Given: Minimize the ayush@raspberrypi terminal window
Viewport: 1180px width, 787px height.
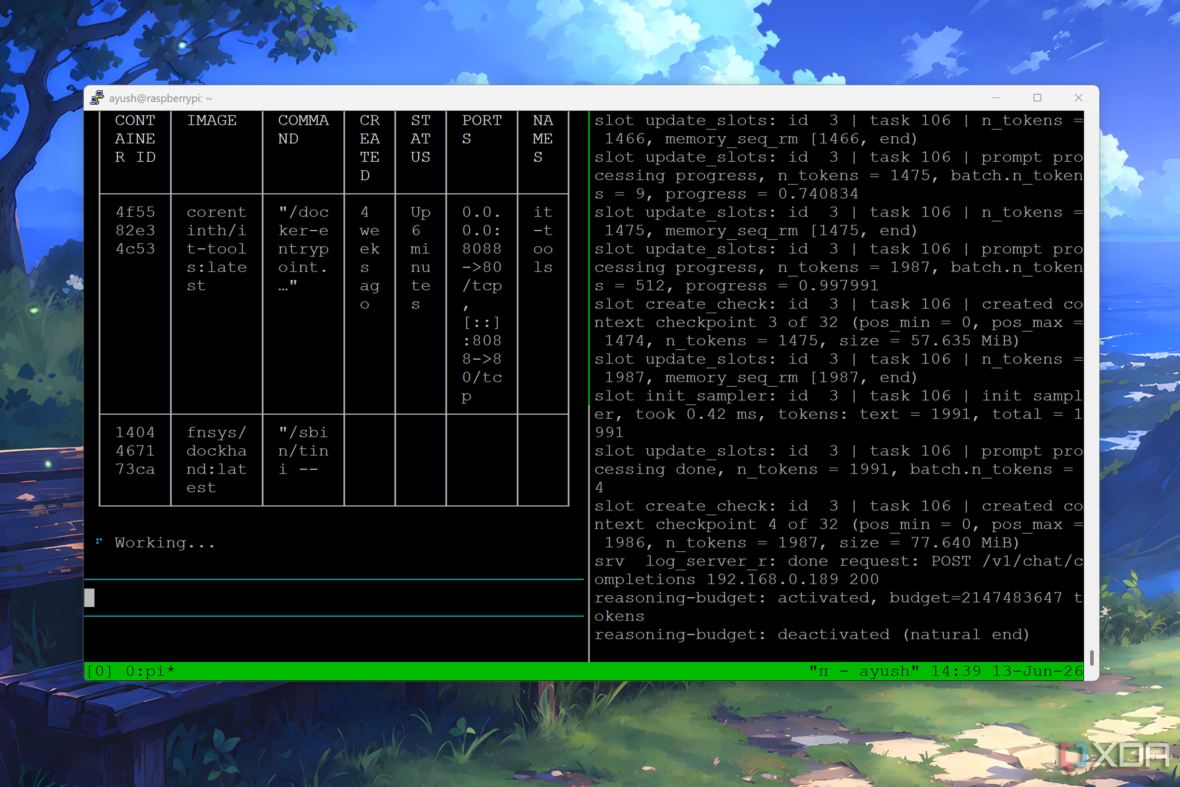Looking at the screenshot, I should (996, 98).
